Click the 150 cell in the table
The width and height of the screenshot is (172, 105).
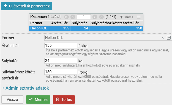tap(116, 28)
